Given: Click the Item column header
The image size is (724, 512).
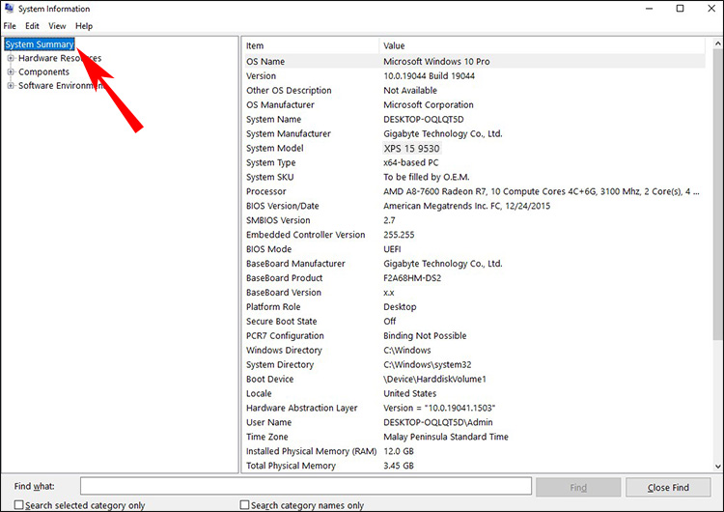Looking at the screenshot, I should (x=311, y=45).
